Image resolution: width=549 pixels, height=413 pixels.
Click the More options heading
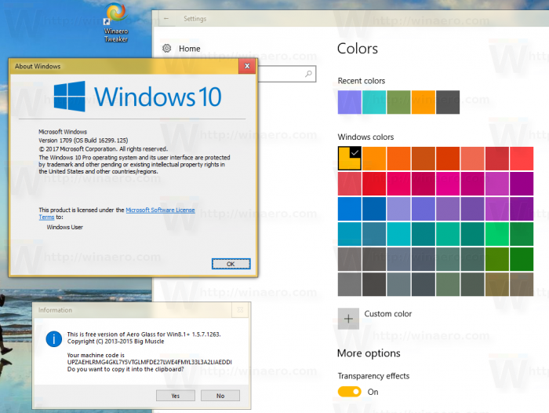point(369,353)
